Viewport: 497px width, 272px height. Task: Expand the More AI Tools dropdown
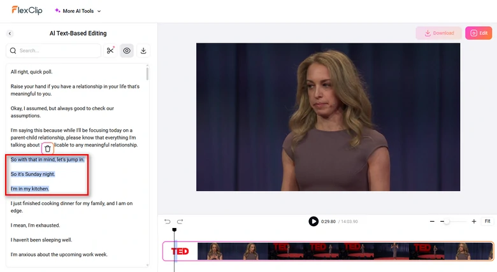click(78, 11)
